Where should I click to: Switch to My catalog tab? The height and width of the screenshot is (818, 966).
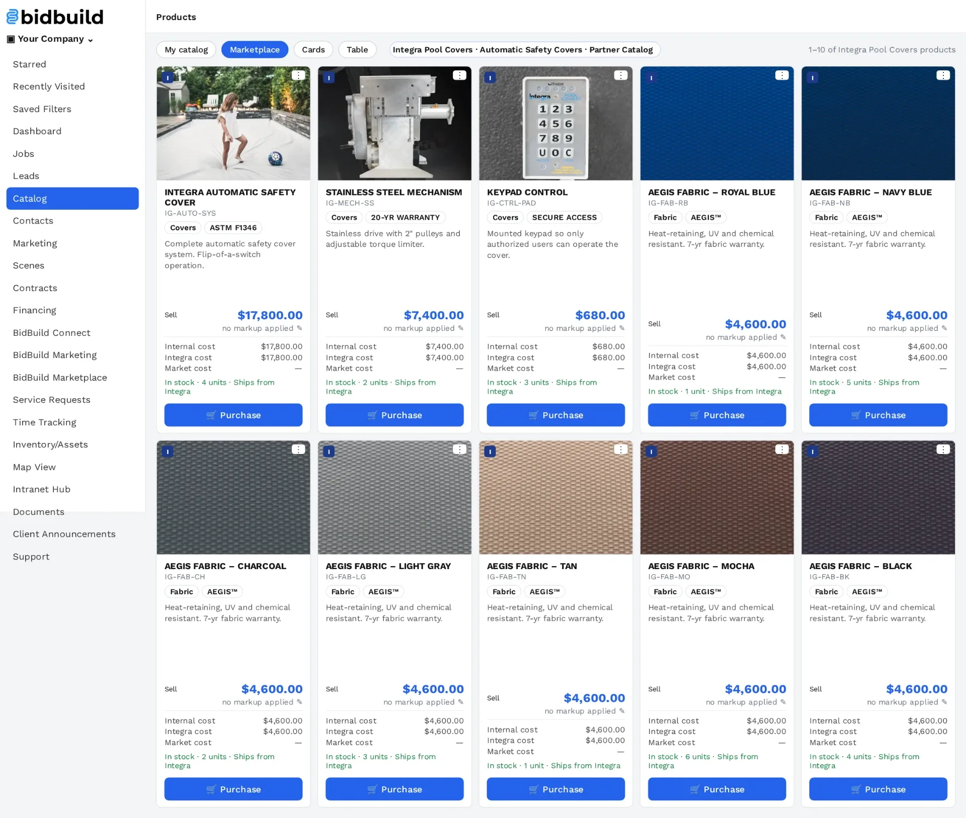tap(186, 49)
